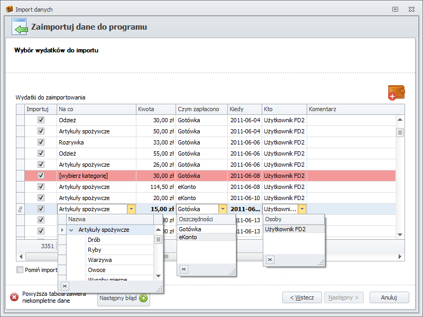Image resolution: width=423 pixels, height=317 pixels.
Task: Collapse the Artykuły spożywcze tree node
Action: click(x=71, y=230)
